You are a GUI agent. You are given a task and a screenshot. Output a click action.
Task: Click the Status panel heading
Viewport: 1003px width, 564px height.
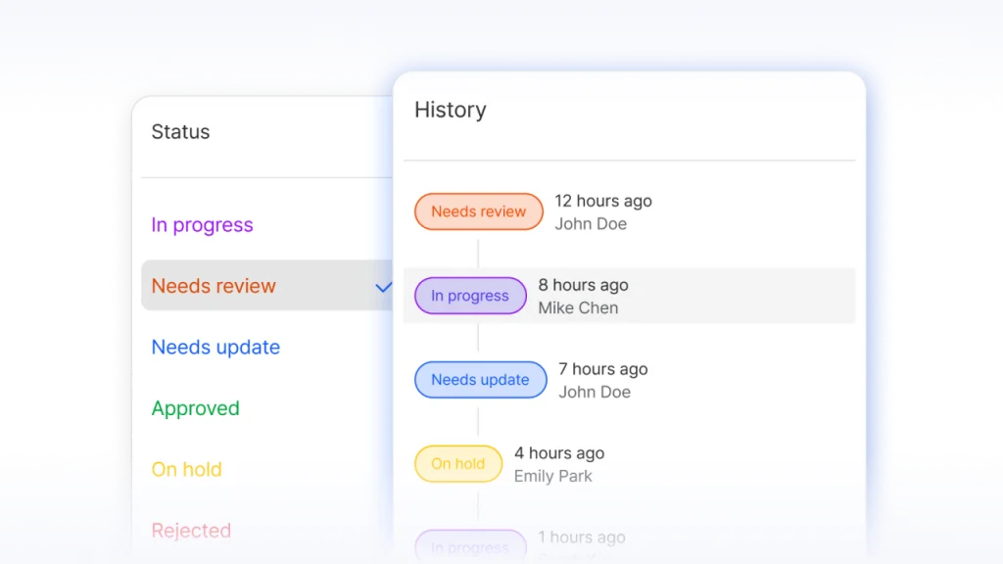pos(180,132)
